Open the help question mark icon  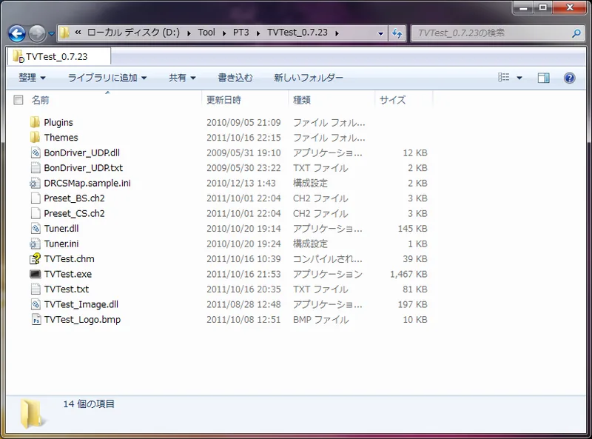[569, 78]
